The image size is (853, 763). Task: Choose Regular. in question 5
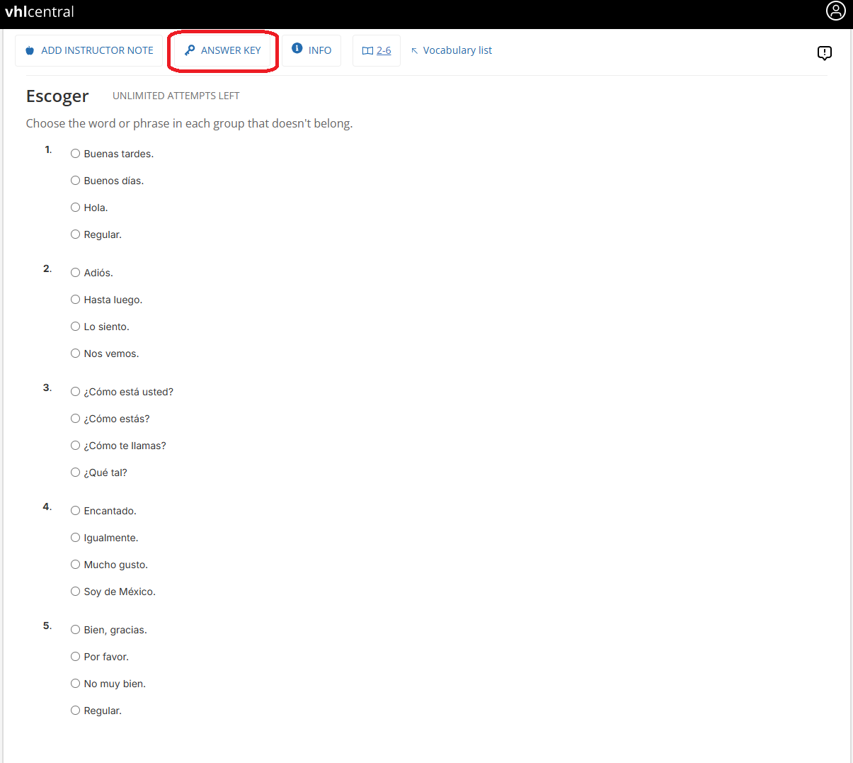[x=75, y=711]
